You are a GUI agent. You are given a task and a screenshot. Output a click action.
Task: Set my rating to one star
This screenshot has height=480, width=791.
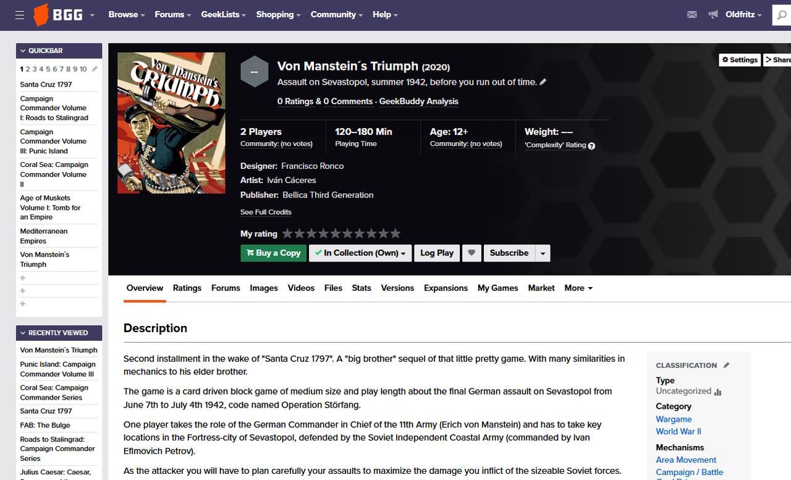[x=287, y=234]
